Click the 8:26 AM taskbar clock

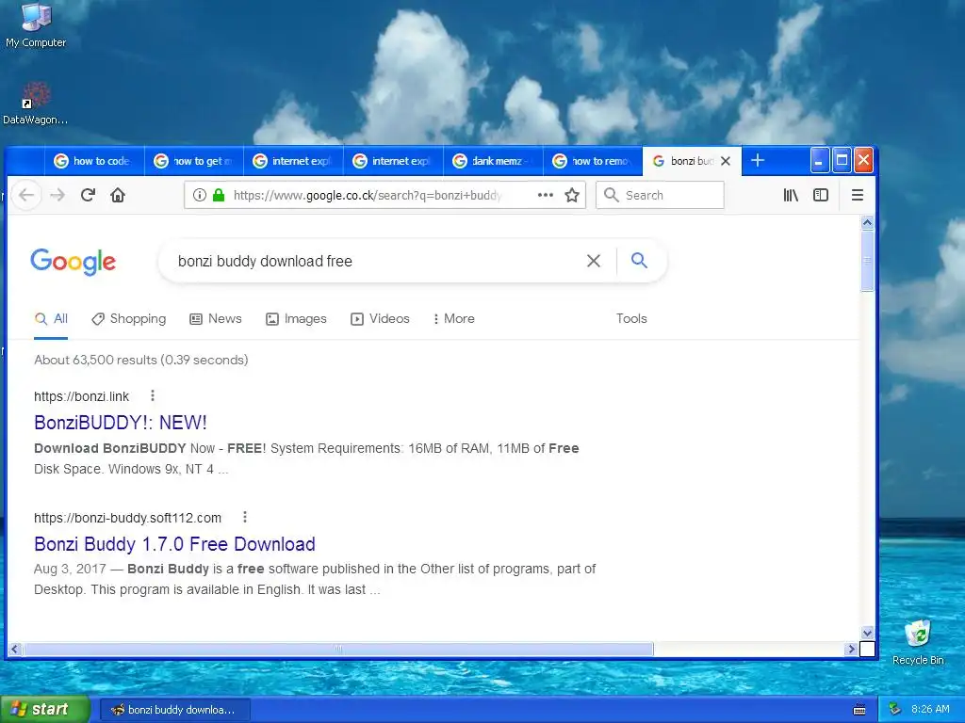(x=930, y=710)
